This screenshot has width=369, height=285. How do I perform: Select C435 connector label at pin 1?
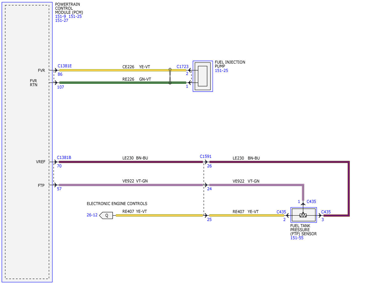tap(311, 202)
